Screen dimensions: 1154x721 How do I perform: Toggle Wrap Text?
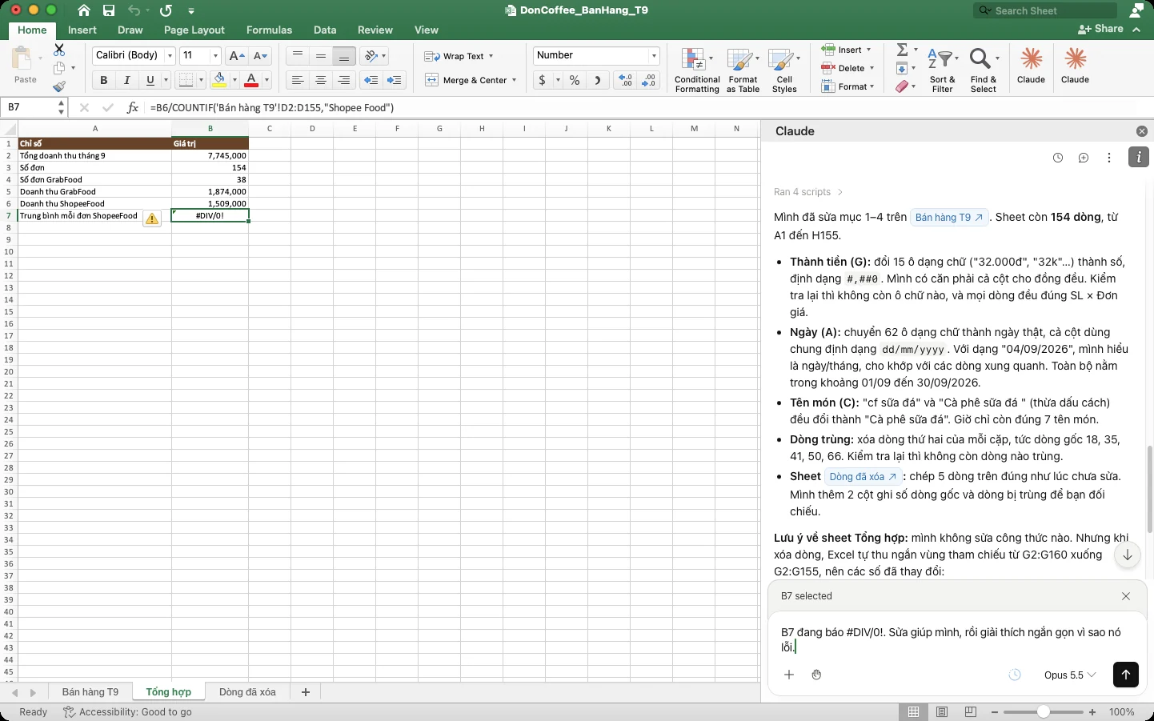click(459, 56)
